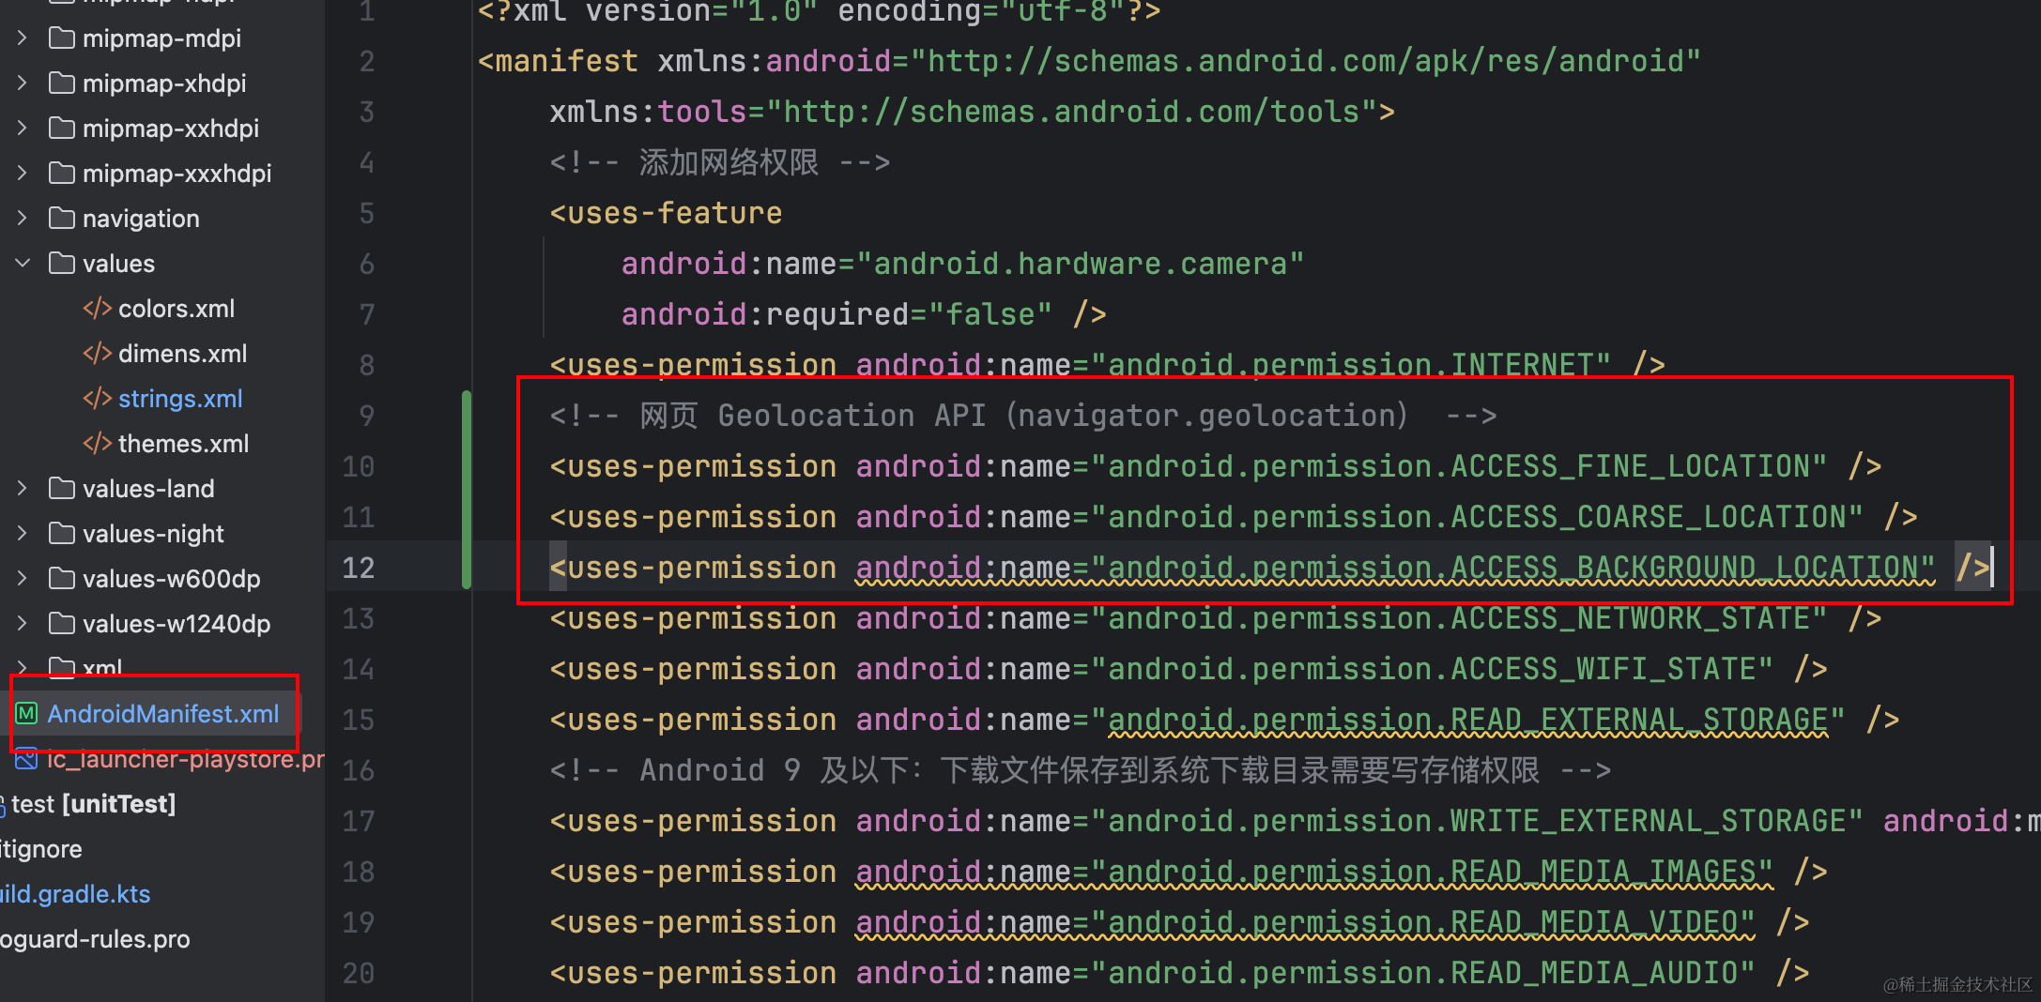Image resolution: width=2041 pixels, height=1002 pixels.
Task: Click line number 12 in the gutter
Action: pyautogui.click(x=358, y=568)
